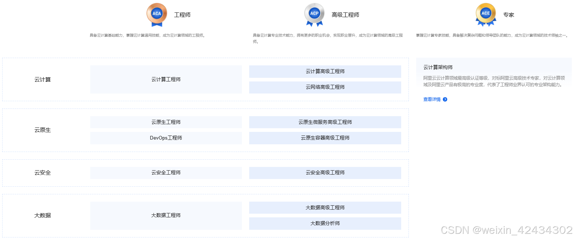574x240 pixels.
Task: Open the DevOps工程师 certification
Action: [166, 138]
